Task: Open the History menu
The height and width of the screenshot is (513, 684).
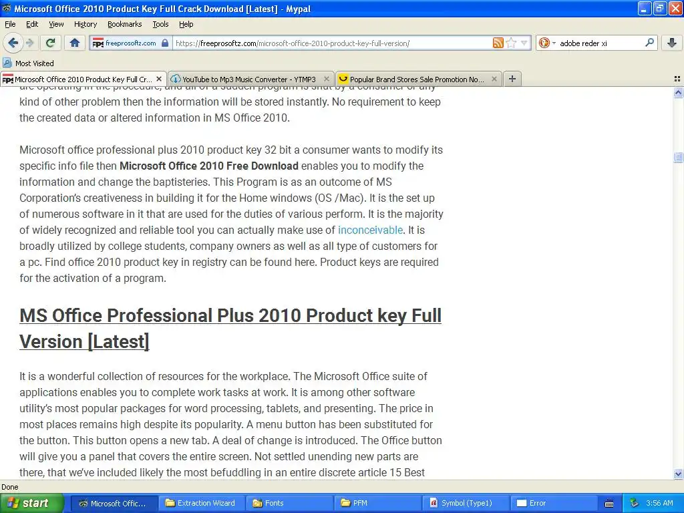Action: click(85, 25)
